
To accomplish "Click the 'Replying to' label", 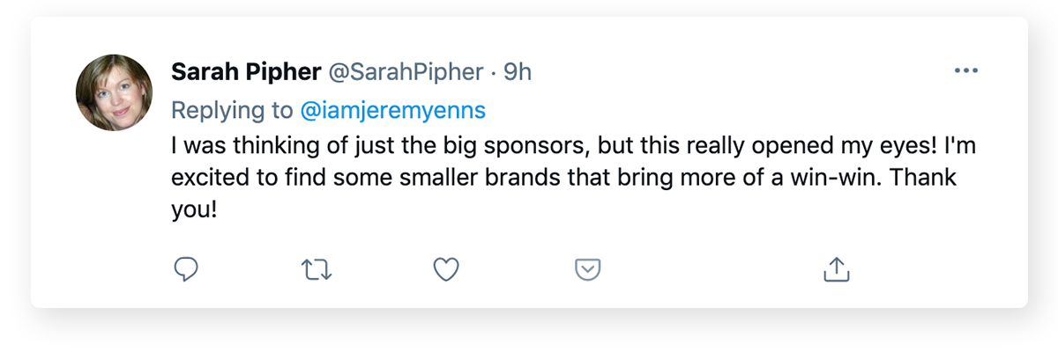I will (x=233, y=111).
